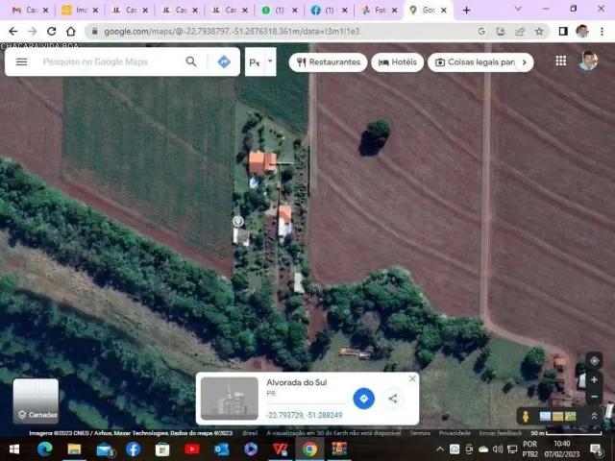Screen dimensions: 615x461
Task: Zoom in on the map
Action: 594,379
